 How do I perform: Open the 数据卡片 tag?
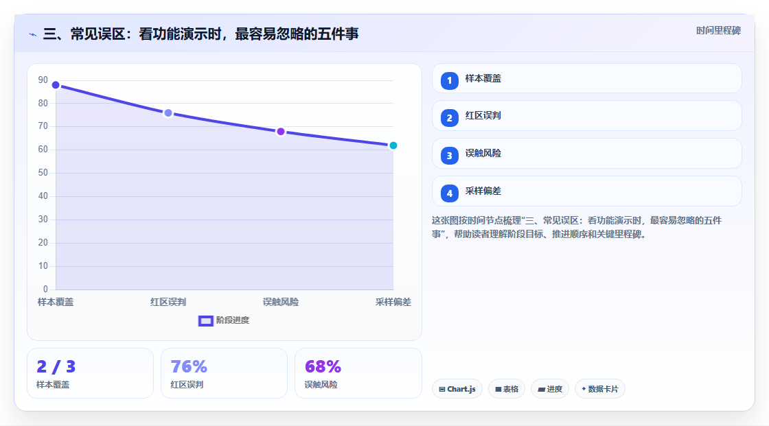click(600, 389)
